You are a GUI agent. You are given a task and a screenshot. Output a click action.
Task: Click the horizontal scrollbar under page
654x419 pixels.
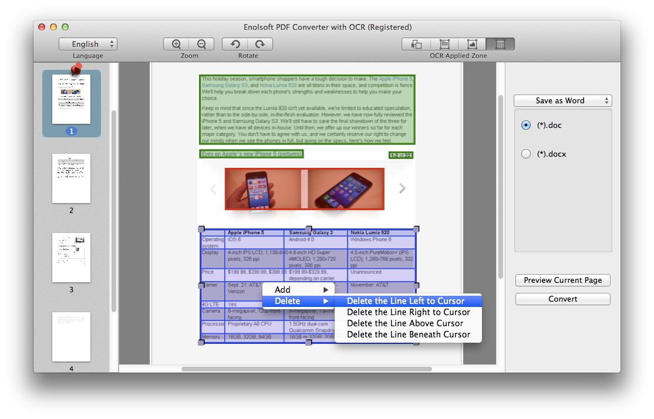click(x=306, y=369)
